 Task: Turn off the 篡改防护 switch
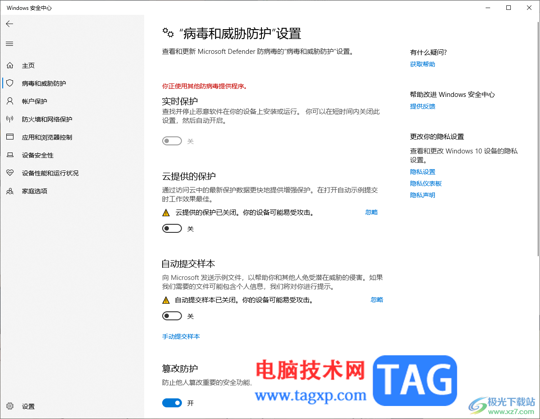(172, 403)
